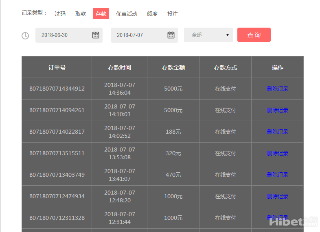The width and height of the screenshot is (320, 232).
Task: Switch to the 洗码 record tab
Action: tap(60, 14)
